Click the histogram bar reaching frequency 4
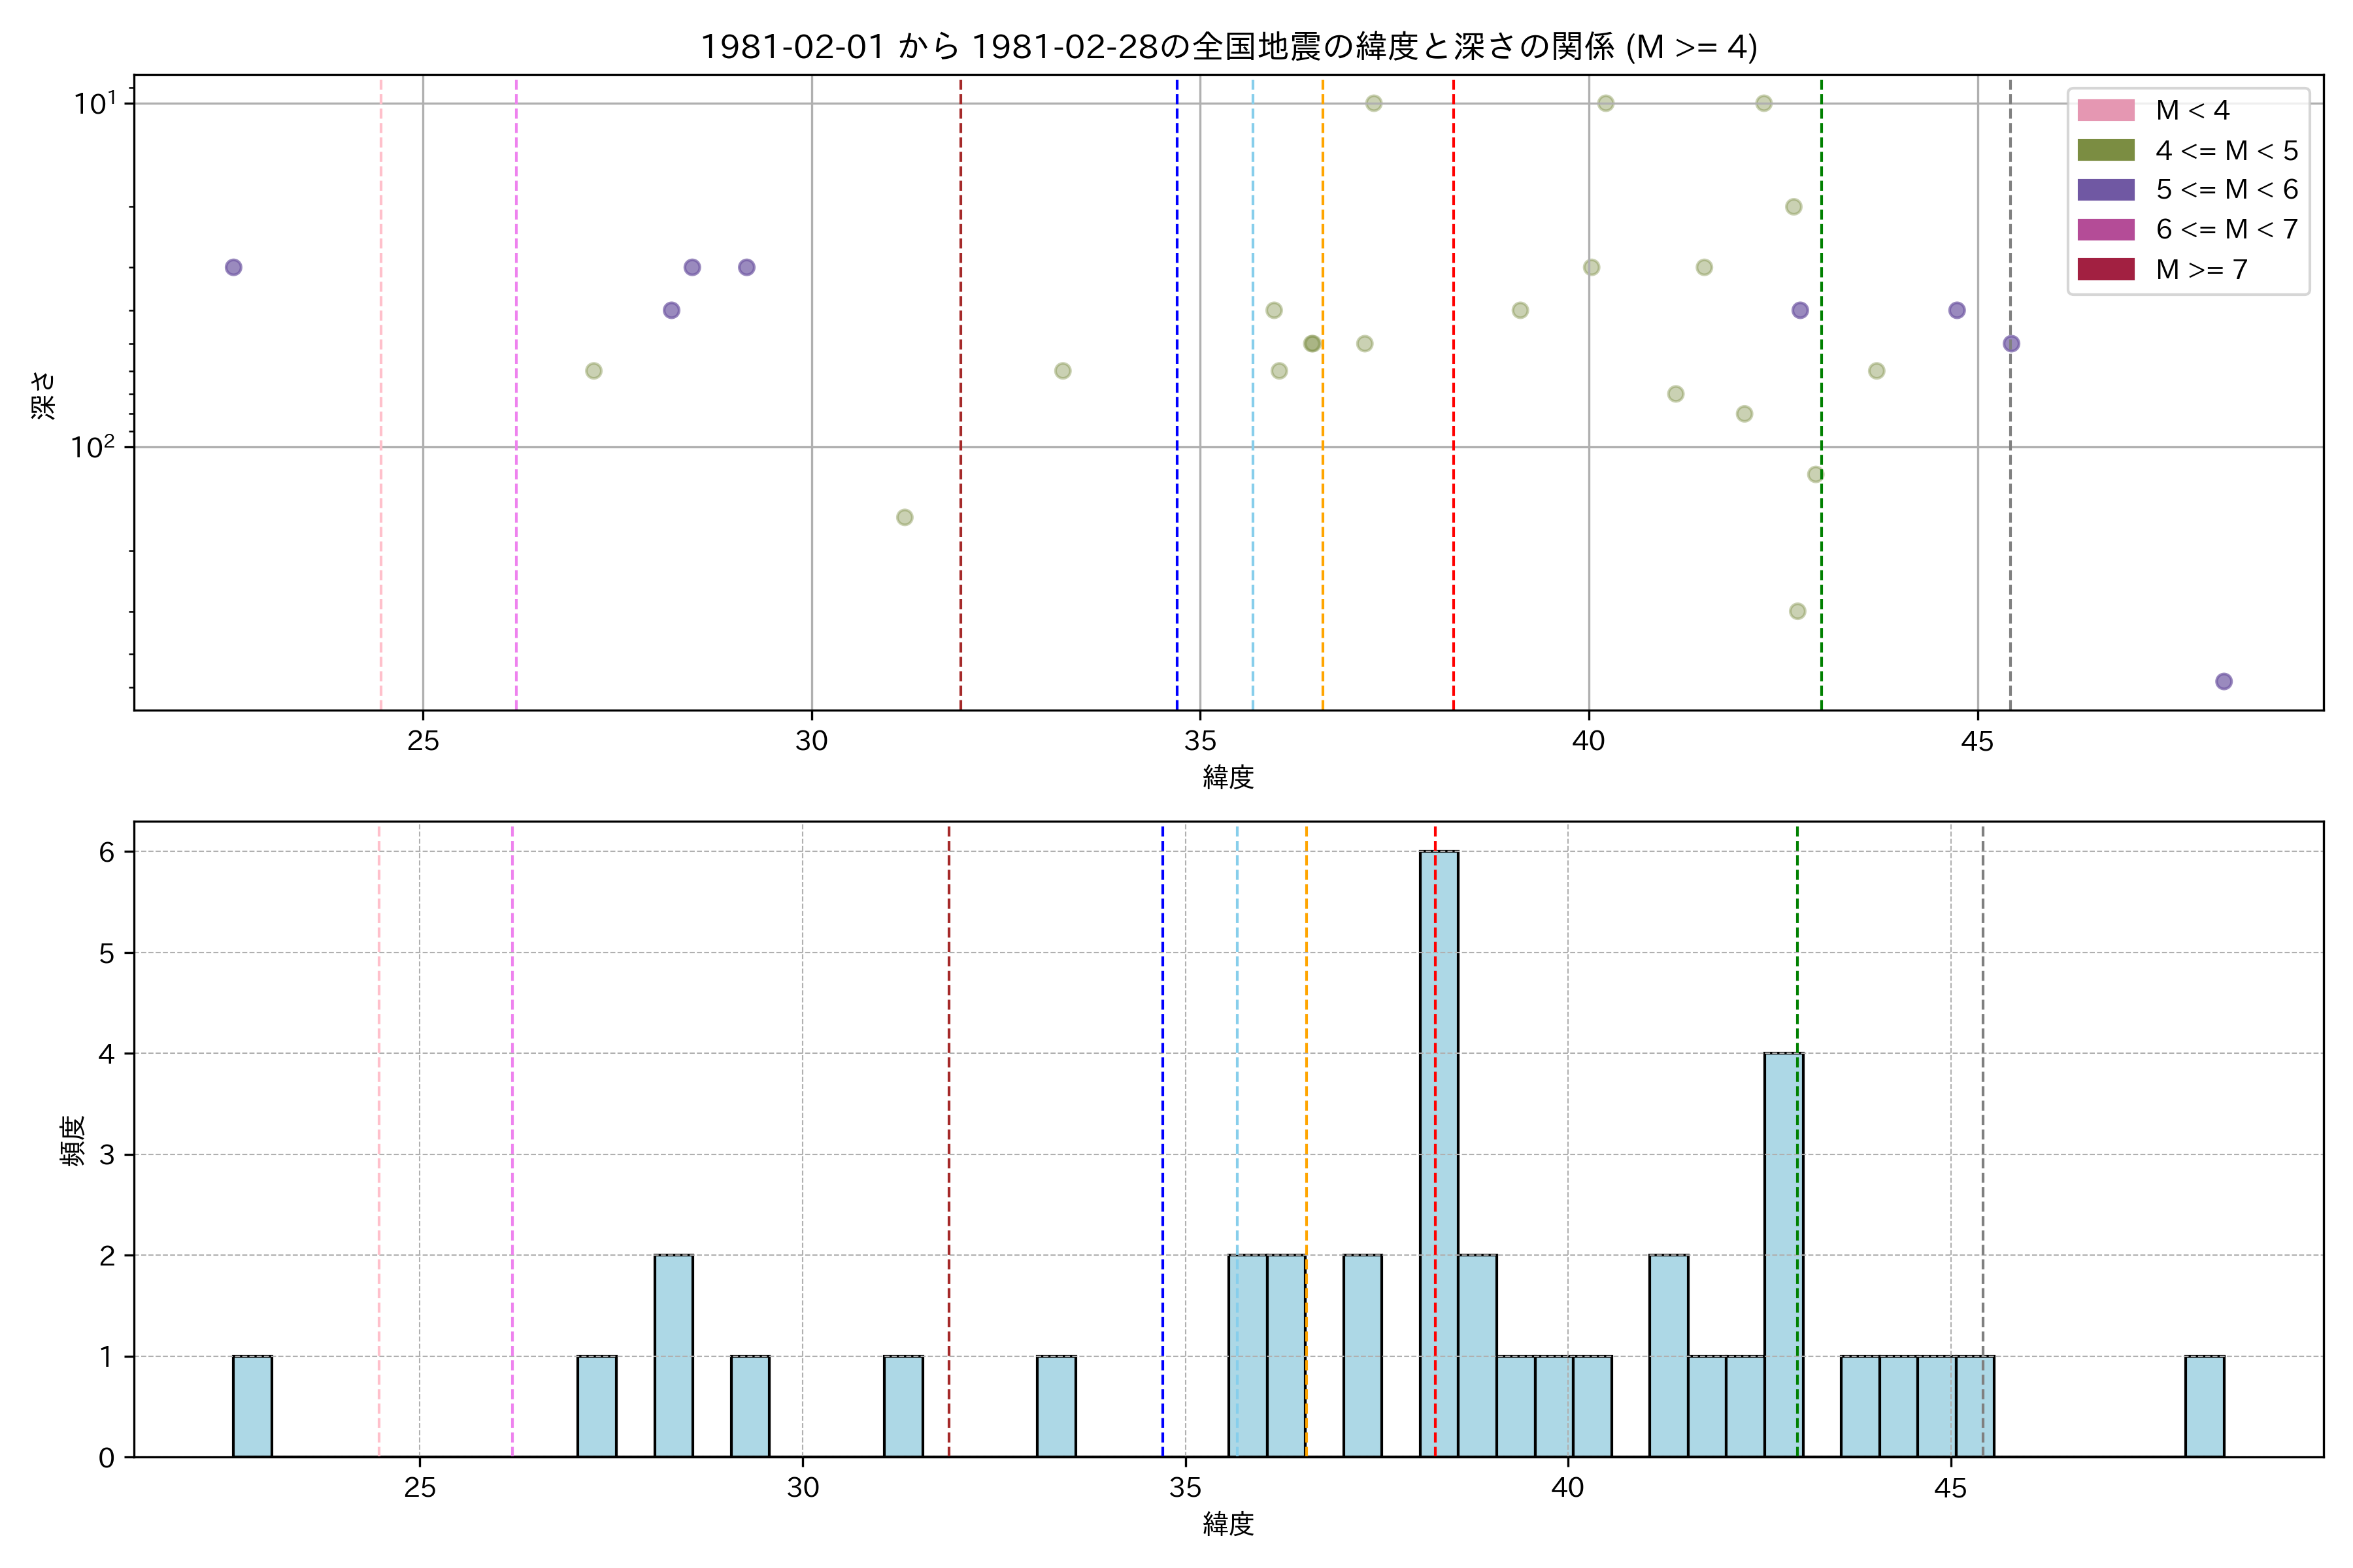 point(1784,1254)
